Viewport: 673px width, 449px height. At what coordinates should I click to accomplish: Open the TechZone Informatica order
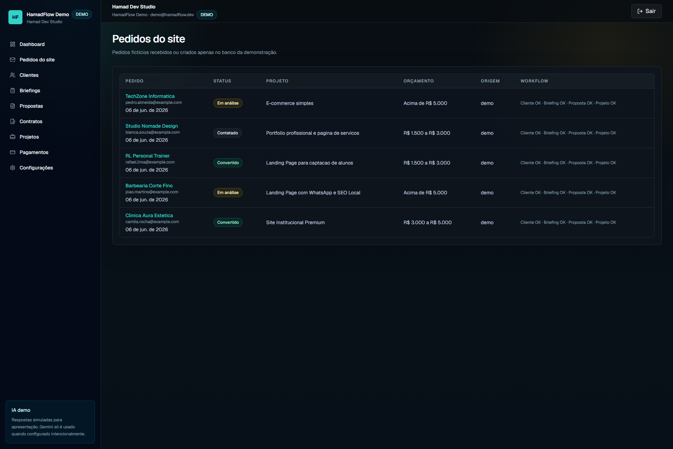coord(150,96)
